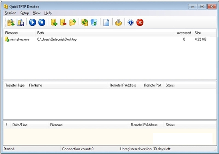Click the remove file minus icon

(x=63, y=22)
